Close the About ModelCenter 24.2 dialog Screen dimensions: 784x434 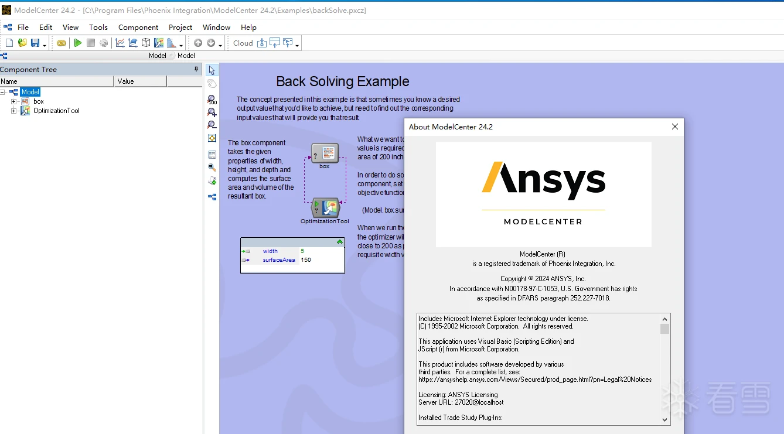pyautogui.click(x=674, y=127)
